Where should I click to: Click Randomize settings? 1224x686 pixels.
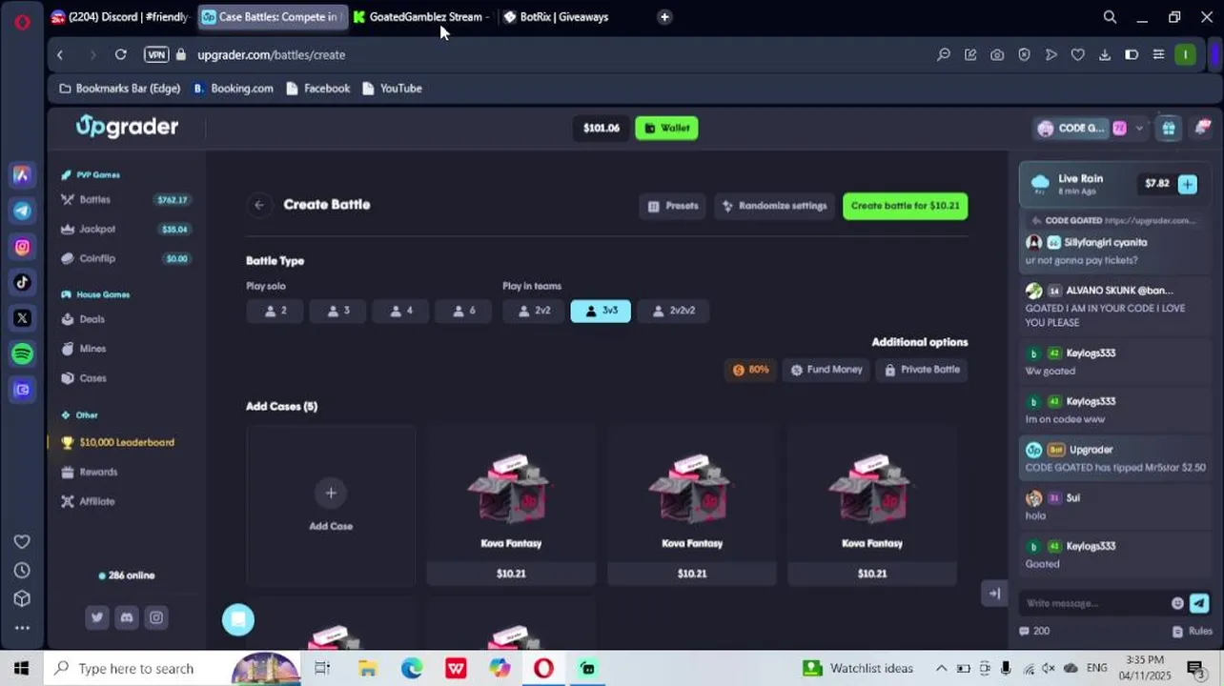click(774, 206)
